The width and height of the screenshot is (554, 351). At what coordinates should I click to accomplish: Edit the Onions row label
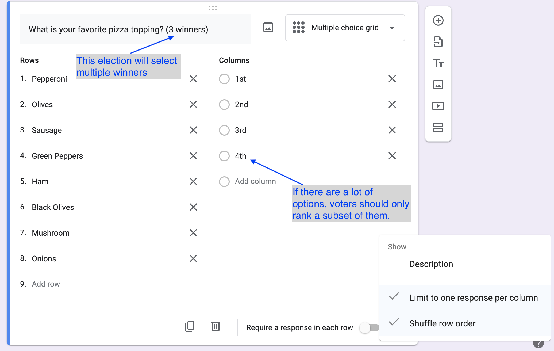click(44, 259)
